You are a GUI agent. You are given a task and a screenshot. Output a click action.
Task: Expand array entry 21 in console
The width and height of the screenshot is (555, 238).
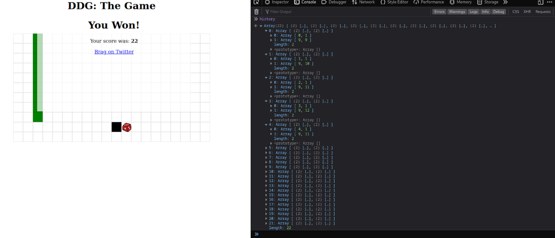click(x=266, y=223)
